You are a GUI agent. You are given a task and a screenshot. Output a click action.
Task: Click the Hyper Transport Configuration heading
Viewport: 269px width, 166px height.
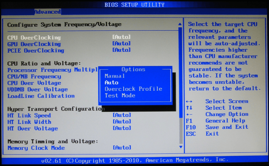coord(56,109)
